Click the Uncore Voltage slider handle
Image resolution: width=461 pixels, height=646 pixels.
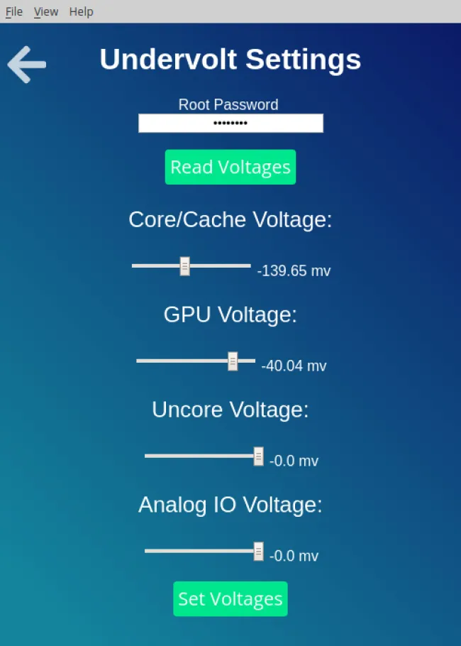(x=258, y=456)
